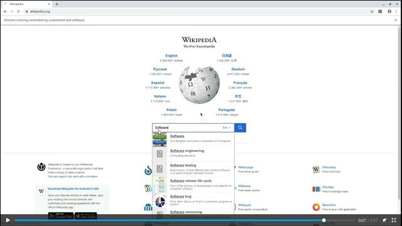402x226 pixels.
Task: Stop loading the page with X icon
Action: (18, 11)
